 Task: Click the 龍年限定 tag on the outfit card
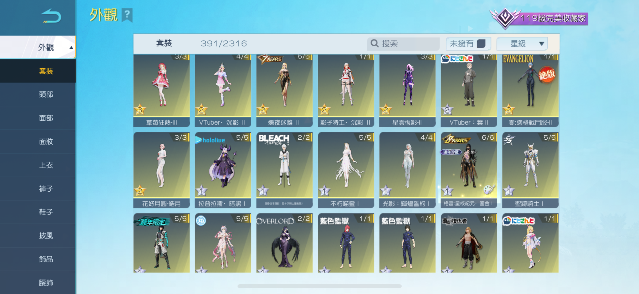tap(151, 221)
